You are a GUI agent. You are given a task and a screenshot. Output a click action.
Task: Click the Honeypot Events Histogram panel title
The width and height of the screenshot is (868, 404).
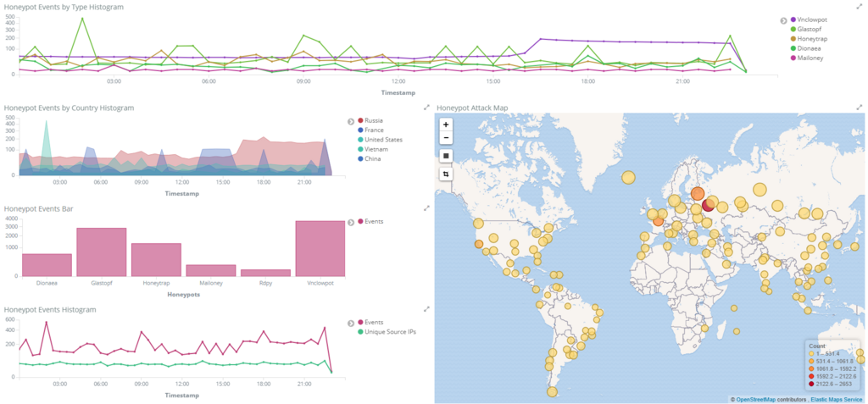50,309
